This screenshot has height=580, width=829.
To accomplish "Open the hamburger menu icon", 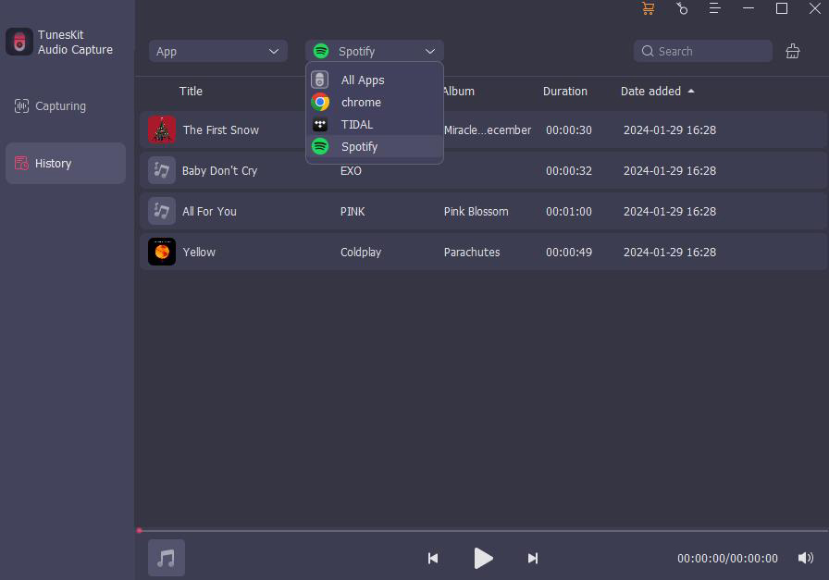I will tap(715, 8).
